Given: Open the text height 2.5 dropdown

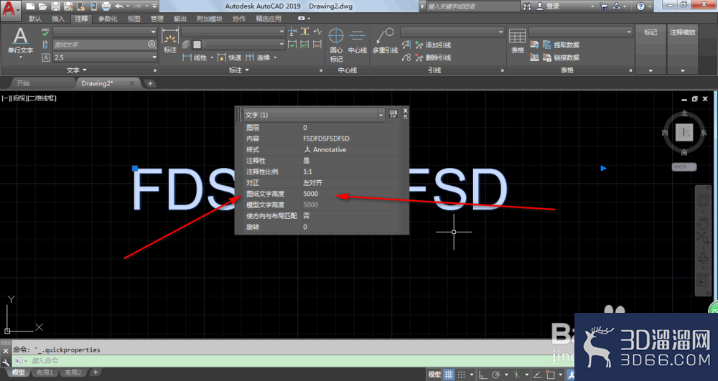Looking at the screenshot, I should (105, 57).
